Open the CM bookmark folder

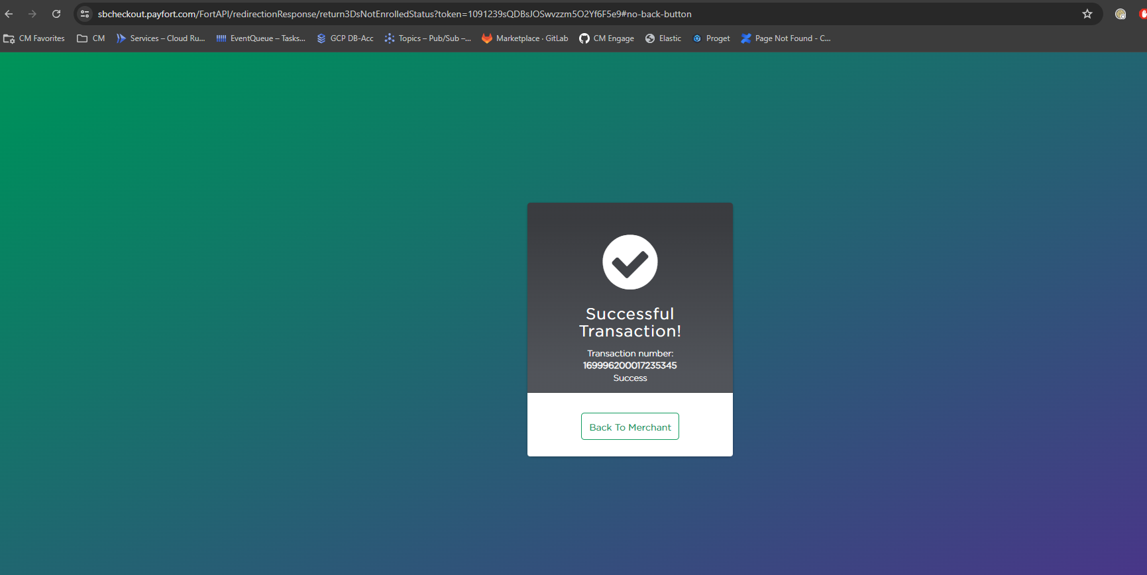pos(91,38)
